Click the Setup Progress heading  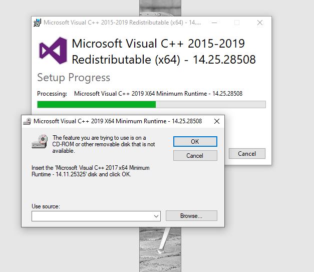point(74,78)
